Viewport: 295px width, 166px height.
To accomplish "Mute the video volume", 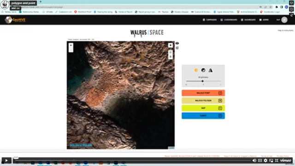I will coord(254,160).
